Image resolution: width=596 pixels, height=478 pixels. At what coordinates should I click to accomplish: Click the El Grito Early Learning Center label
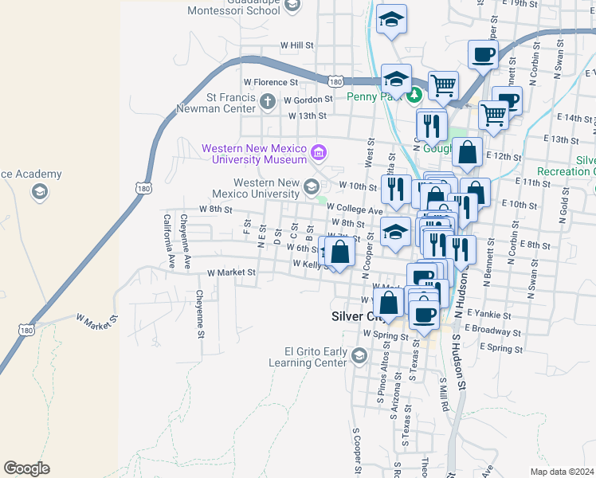pos(308,357)
